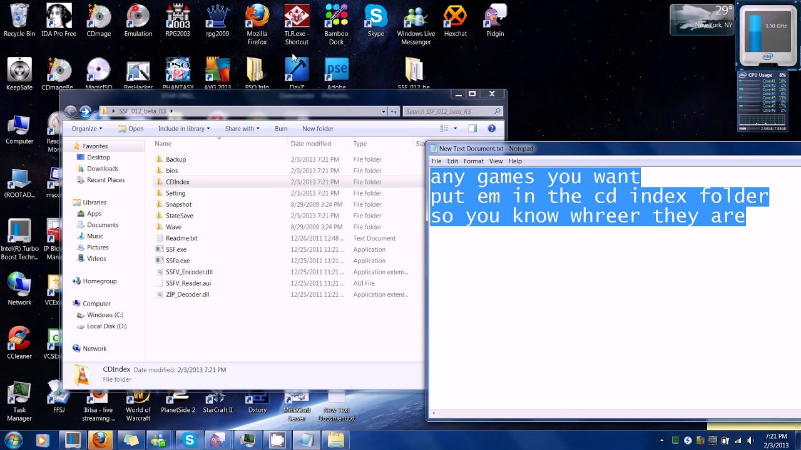Viewport: 801px width, 450px height.
Task: Open CCleaner desktop shortcut
Action: (x=19, y=342)
